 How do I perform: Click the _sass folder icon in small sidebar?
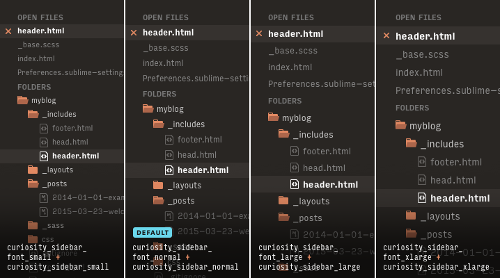pos(33,225)
